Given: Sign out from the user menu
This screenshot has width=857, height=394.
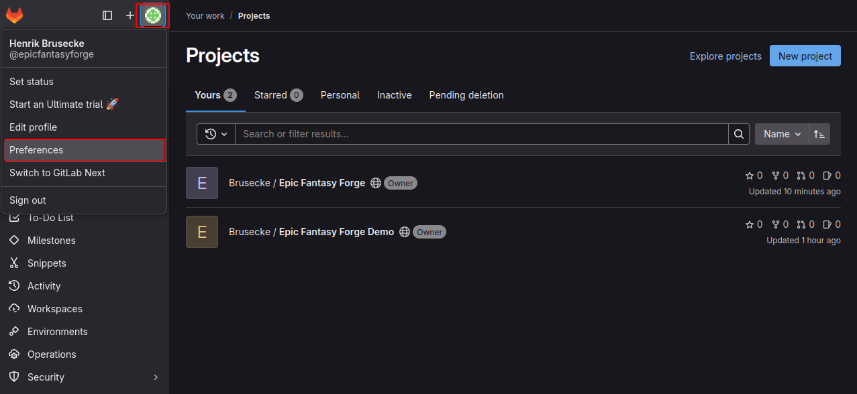Looking at the screenshot, I should 84,200.
